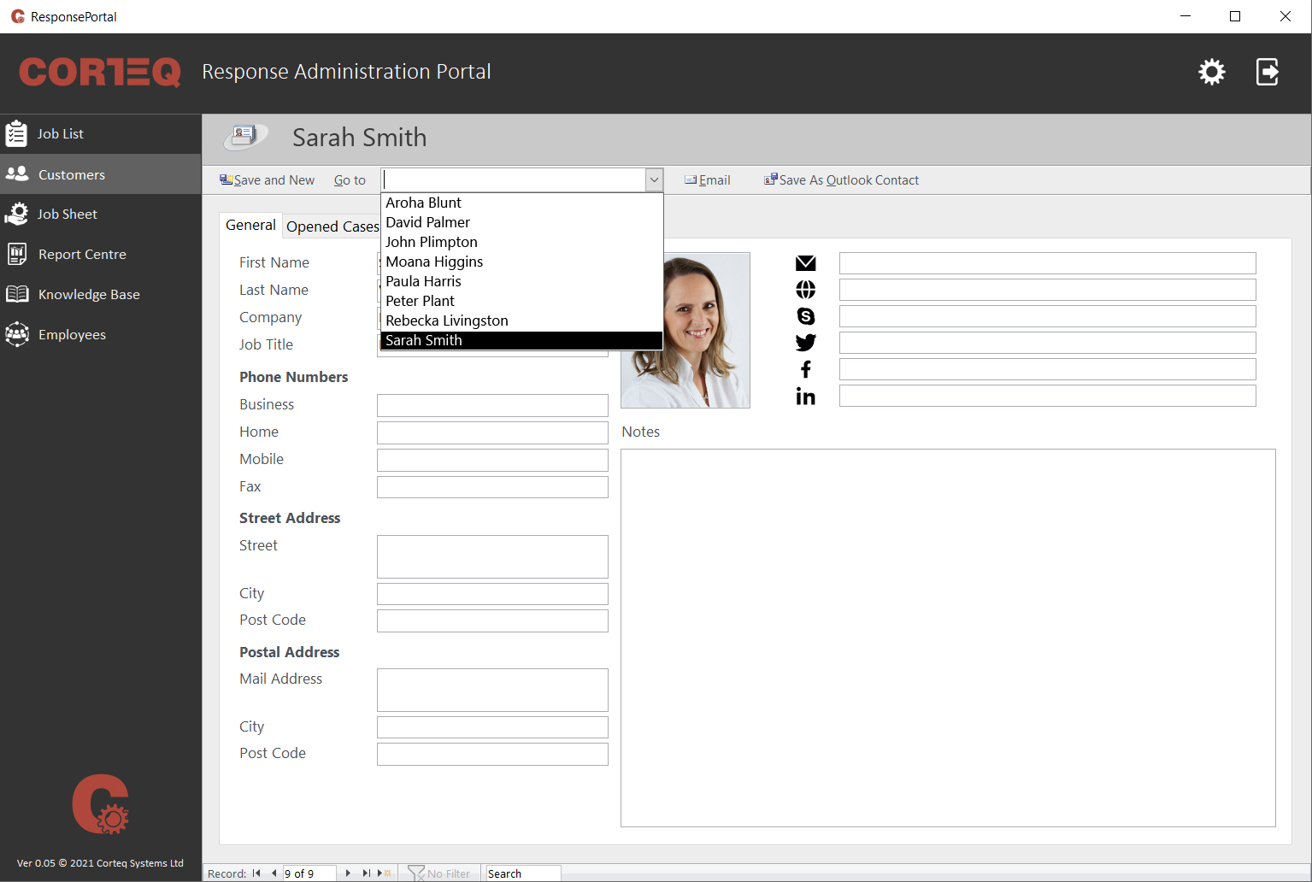Select Aroha Blunt from the dropdown list

pyautogui.click(x=521, y=203)
